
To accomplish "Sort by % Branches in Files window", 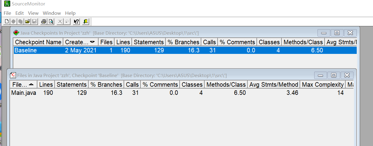I will (106, 85).
